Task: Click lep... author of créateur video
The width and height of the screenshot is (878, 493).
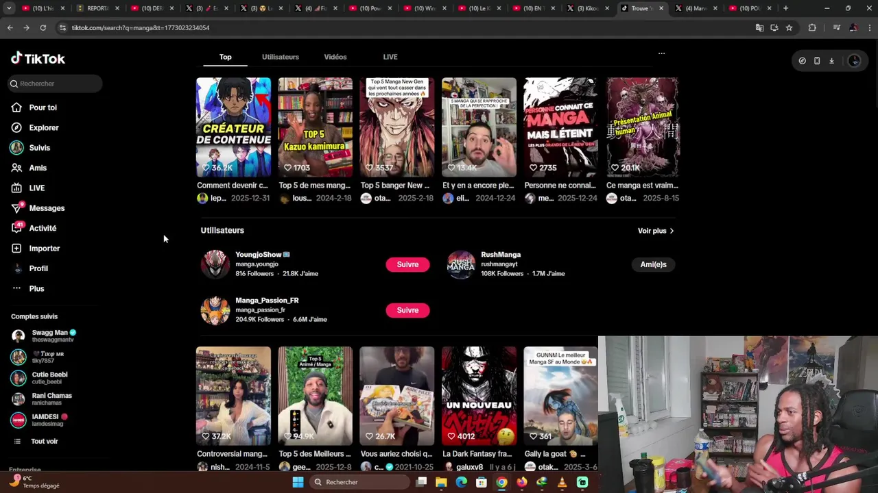Action: [x=211, y=199]
